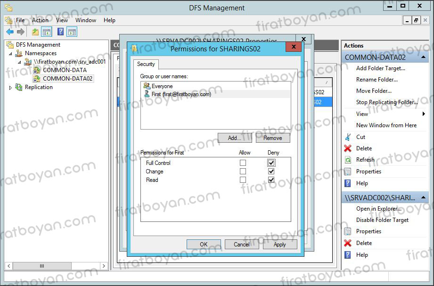
Task: Check Allow for Read permission
Action: (243, 180)
